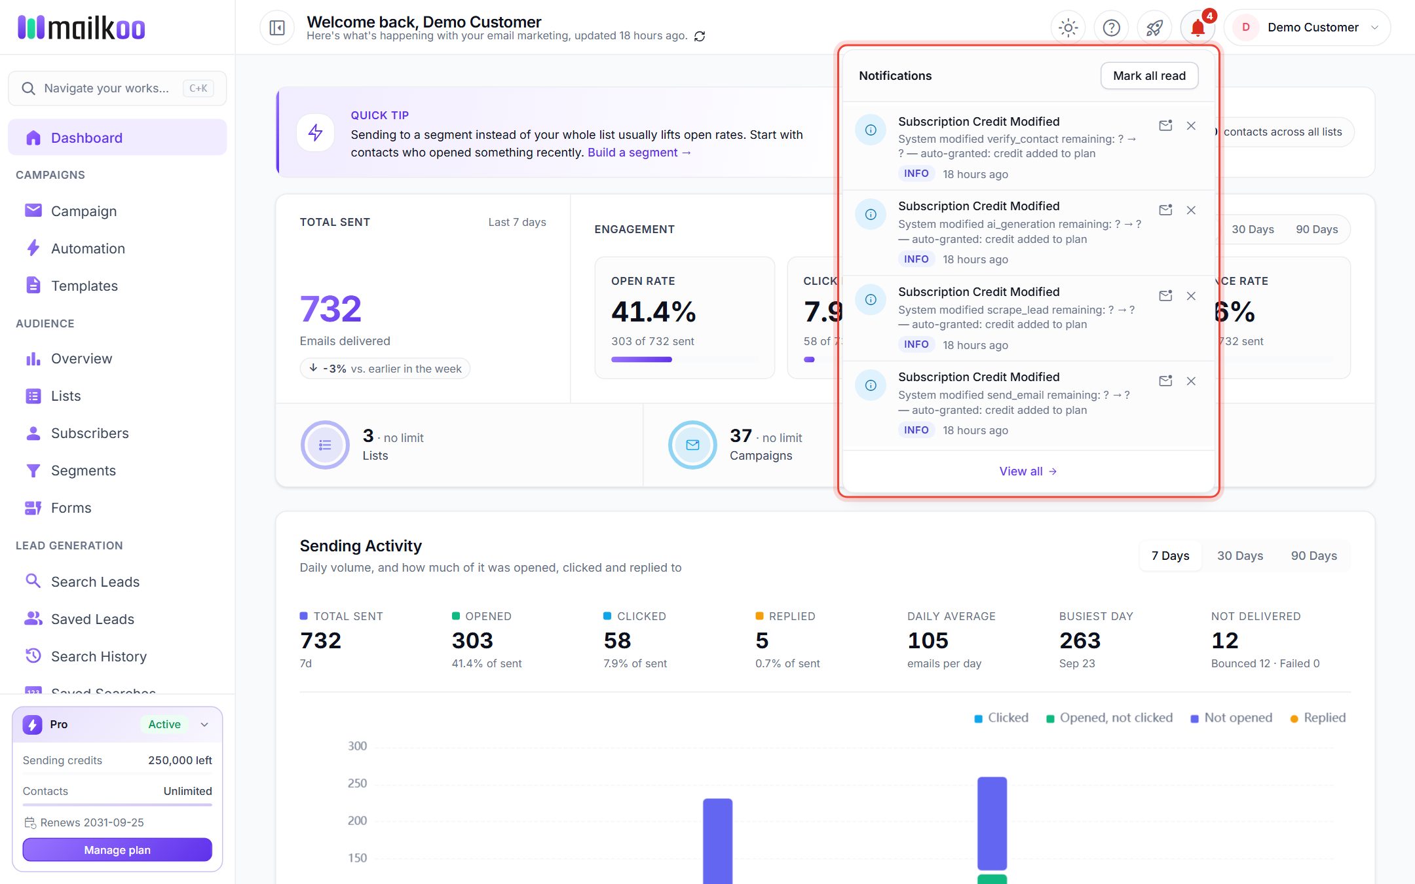Image resolution: width=1415 pixels, height=884 pixels.
Task: Open View all notifications link
Action: pyautogui.click(x=1028, y=471)
